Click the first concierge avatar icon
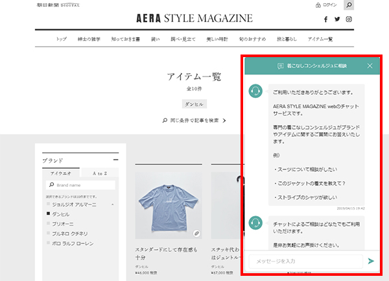The image size is (389, 281). tap(255, 91)
